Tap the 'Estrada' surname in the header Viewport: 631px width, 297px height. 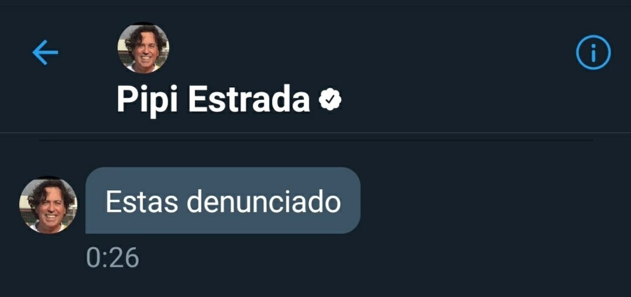point(249,99)
